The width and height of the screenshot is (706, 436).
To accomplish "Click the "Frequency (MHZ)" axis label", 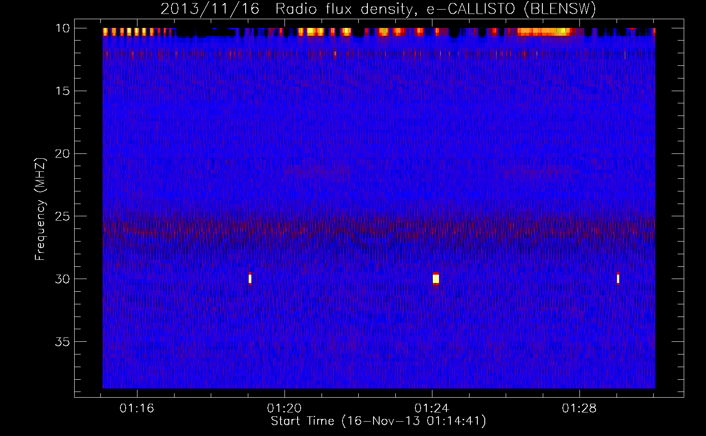I will coord(40,209).
